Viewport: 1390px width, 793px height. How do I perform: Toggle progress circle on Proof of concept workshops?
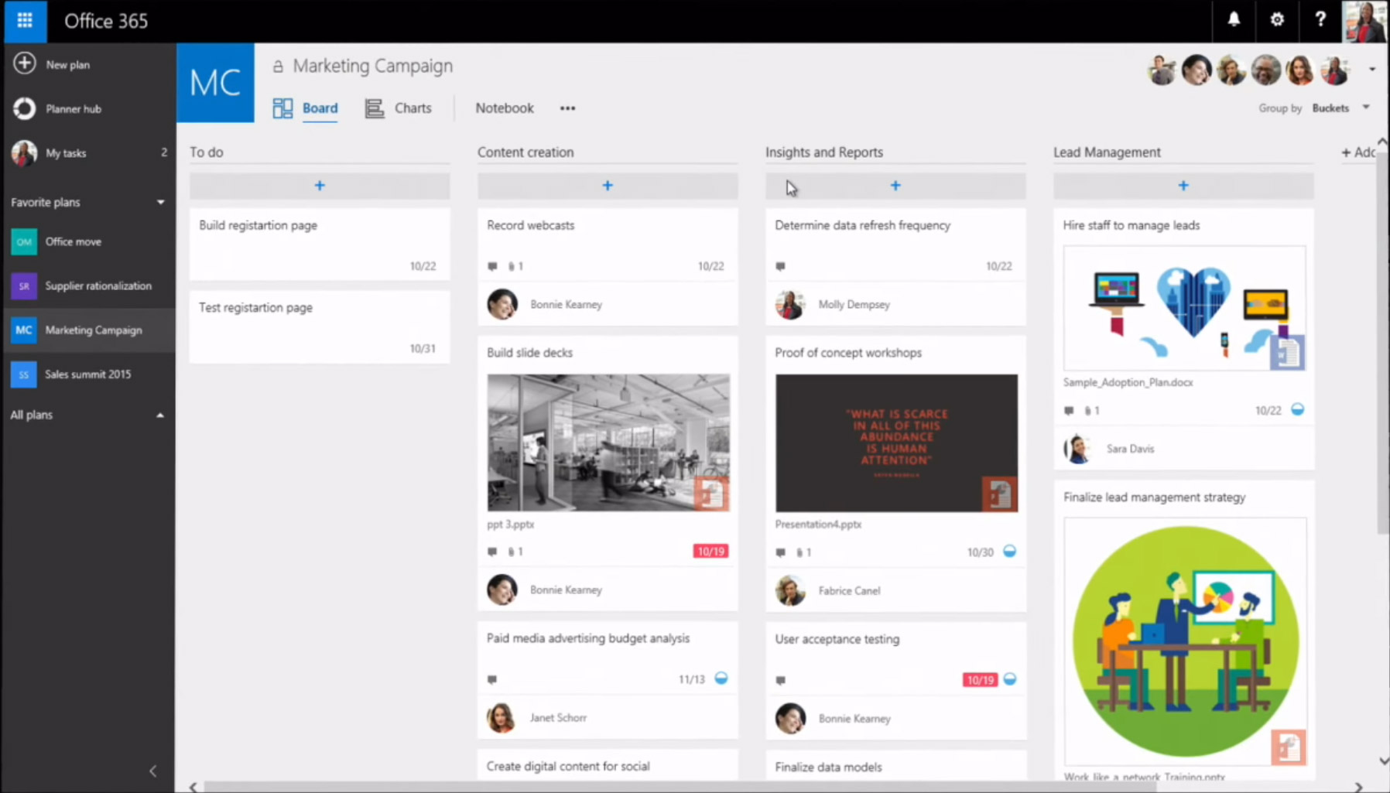(1009, 552)
